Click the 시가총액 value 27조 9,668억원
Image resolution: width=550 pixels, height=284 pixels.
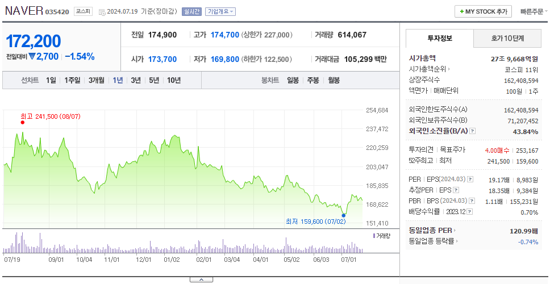(x=514, y=59)
